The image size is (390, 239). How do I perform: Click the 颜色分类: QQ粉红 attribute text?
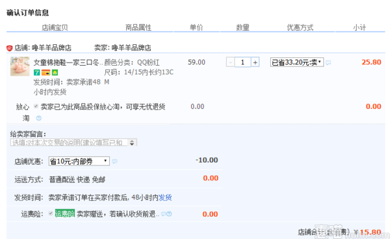132,63
